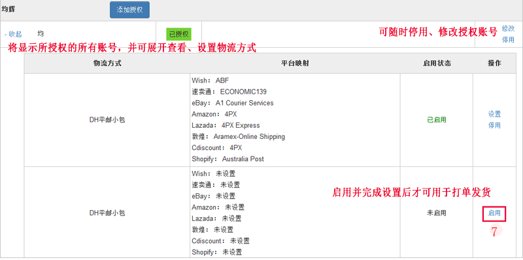The width and height of the screenshot is (523, 260).
Task: Click 停用 link under 修改 at top right
Action: tap(508, 40)
